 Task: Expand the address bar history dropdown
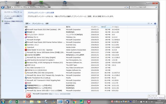(125, 7)
